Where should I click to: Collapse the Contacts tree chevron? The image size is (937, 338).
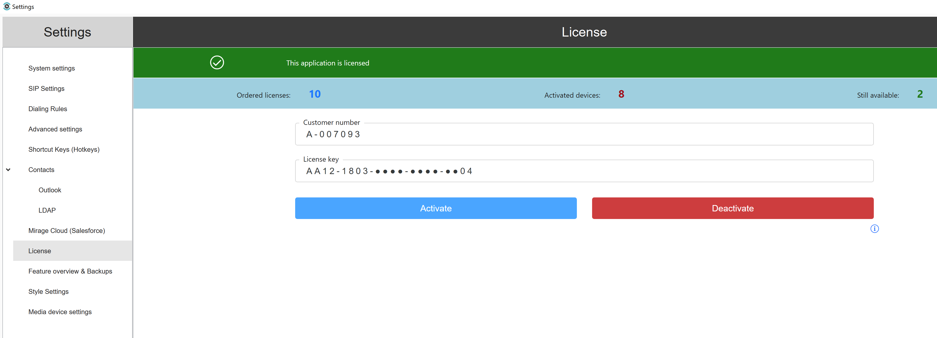click(8, 170)
